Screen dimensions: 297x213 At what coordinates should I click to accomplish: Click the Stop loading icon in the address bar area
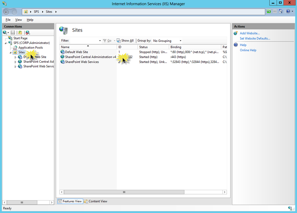(275, 11)
